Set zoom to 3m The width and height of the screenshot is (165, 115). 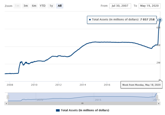click(26, 6)
